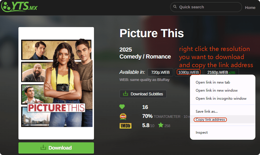This screenshot has height=155, width=260.
Task: Type in the Quick search field
Action: (x=208, y=7)
